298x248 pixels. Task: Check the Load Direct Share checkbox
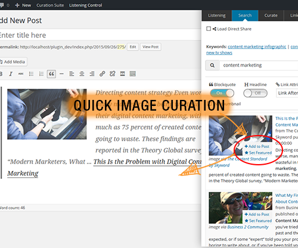click(209, 29)
